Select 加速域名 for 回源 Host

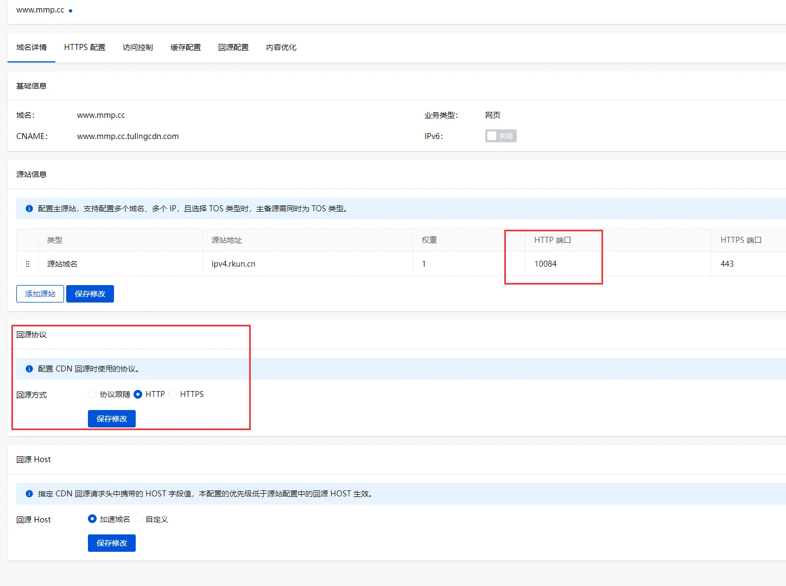pyautogui.click(x=92, y=519)
